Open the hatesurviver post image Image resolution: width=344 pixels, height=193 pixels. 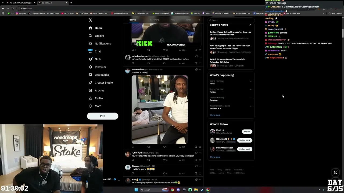160,110
